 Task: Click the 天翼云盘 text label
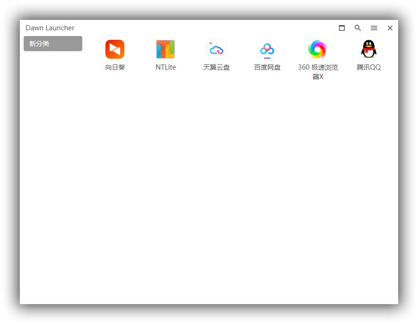217,67
